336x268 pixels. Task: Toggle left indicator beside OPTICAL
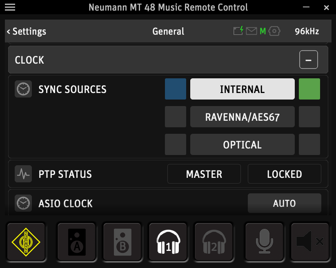(x=176, y=144)
